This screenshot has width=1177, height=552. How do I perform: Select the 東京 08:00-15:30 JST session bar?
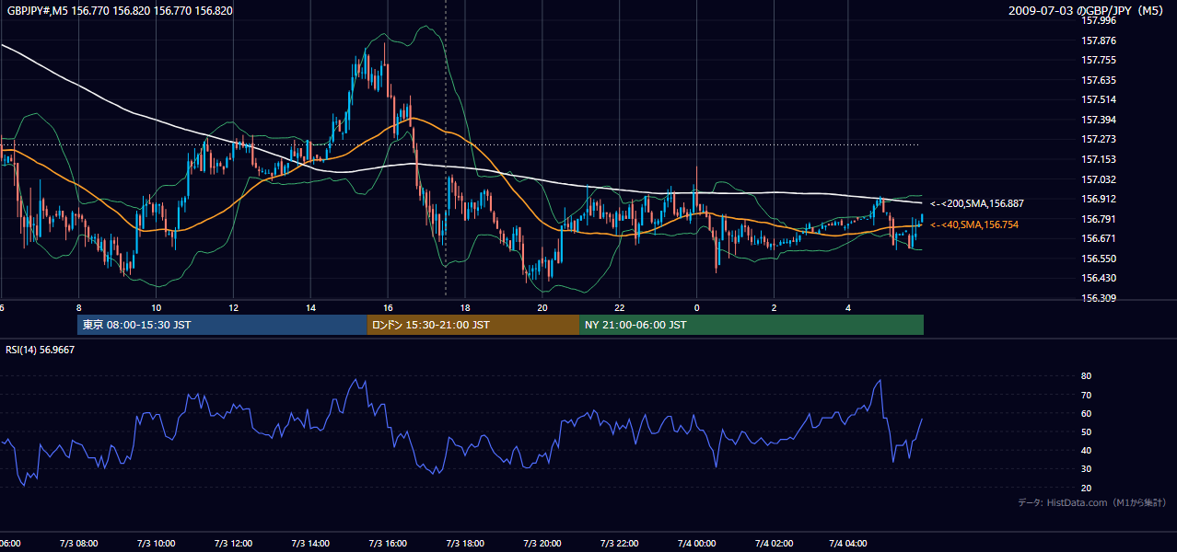[x=222, y=325]
